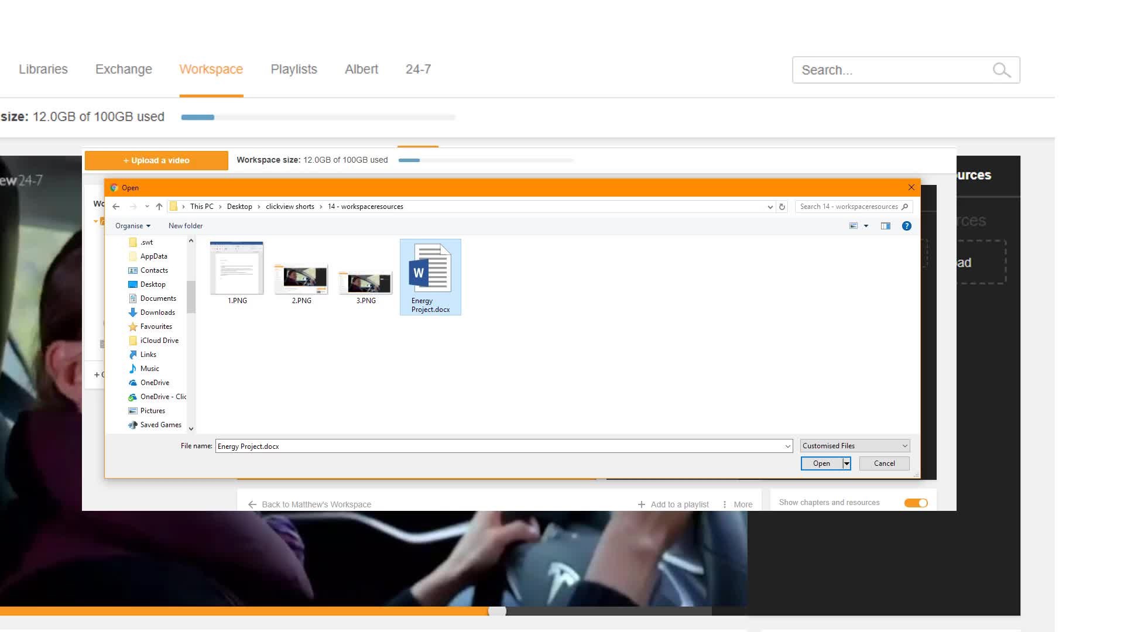The width and height of the screenshot is (1124, 632).
Task: Switch to the Playlists tab
Action: point(293,69)
